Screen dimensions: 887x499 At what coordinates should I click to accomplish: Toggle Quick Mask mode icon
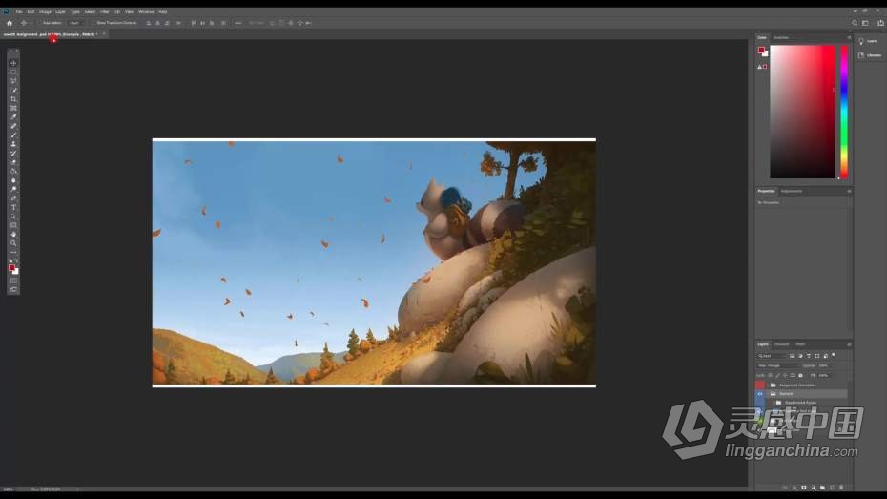click(x=13, y=281)
